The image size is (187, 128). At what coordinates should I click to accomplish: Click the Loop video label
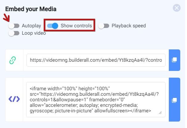point(34,33)
